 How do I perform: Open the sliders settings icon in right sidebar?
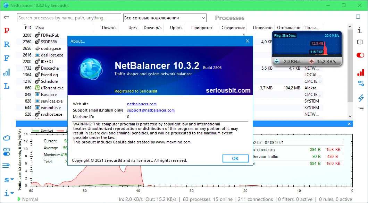pos(361,83)
